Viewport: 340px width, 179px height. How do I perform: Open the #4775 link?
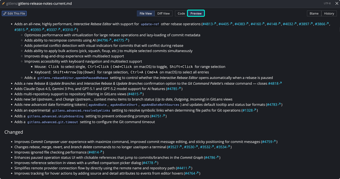pyautogui.click(x=121, y=40)
